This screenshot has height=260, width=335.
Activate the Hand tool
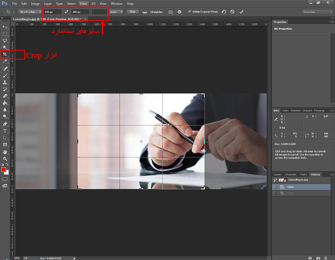click(x=5, y=152)
